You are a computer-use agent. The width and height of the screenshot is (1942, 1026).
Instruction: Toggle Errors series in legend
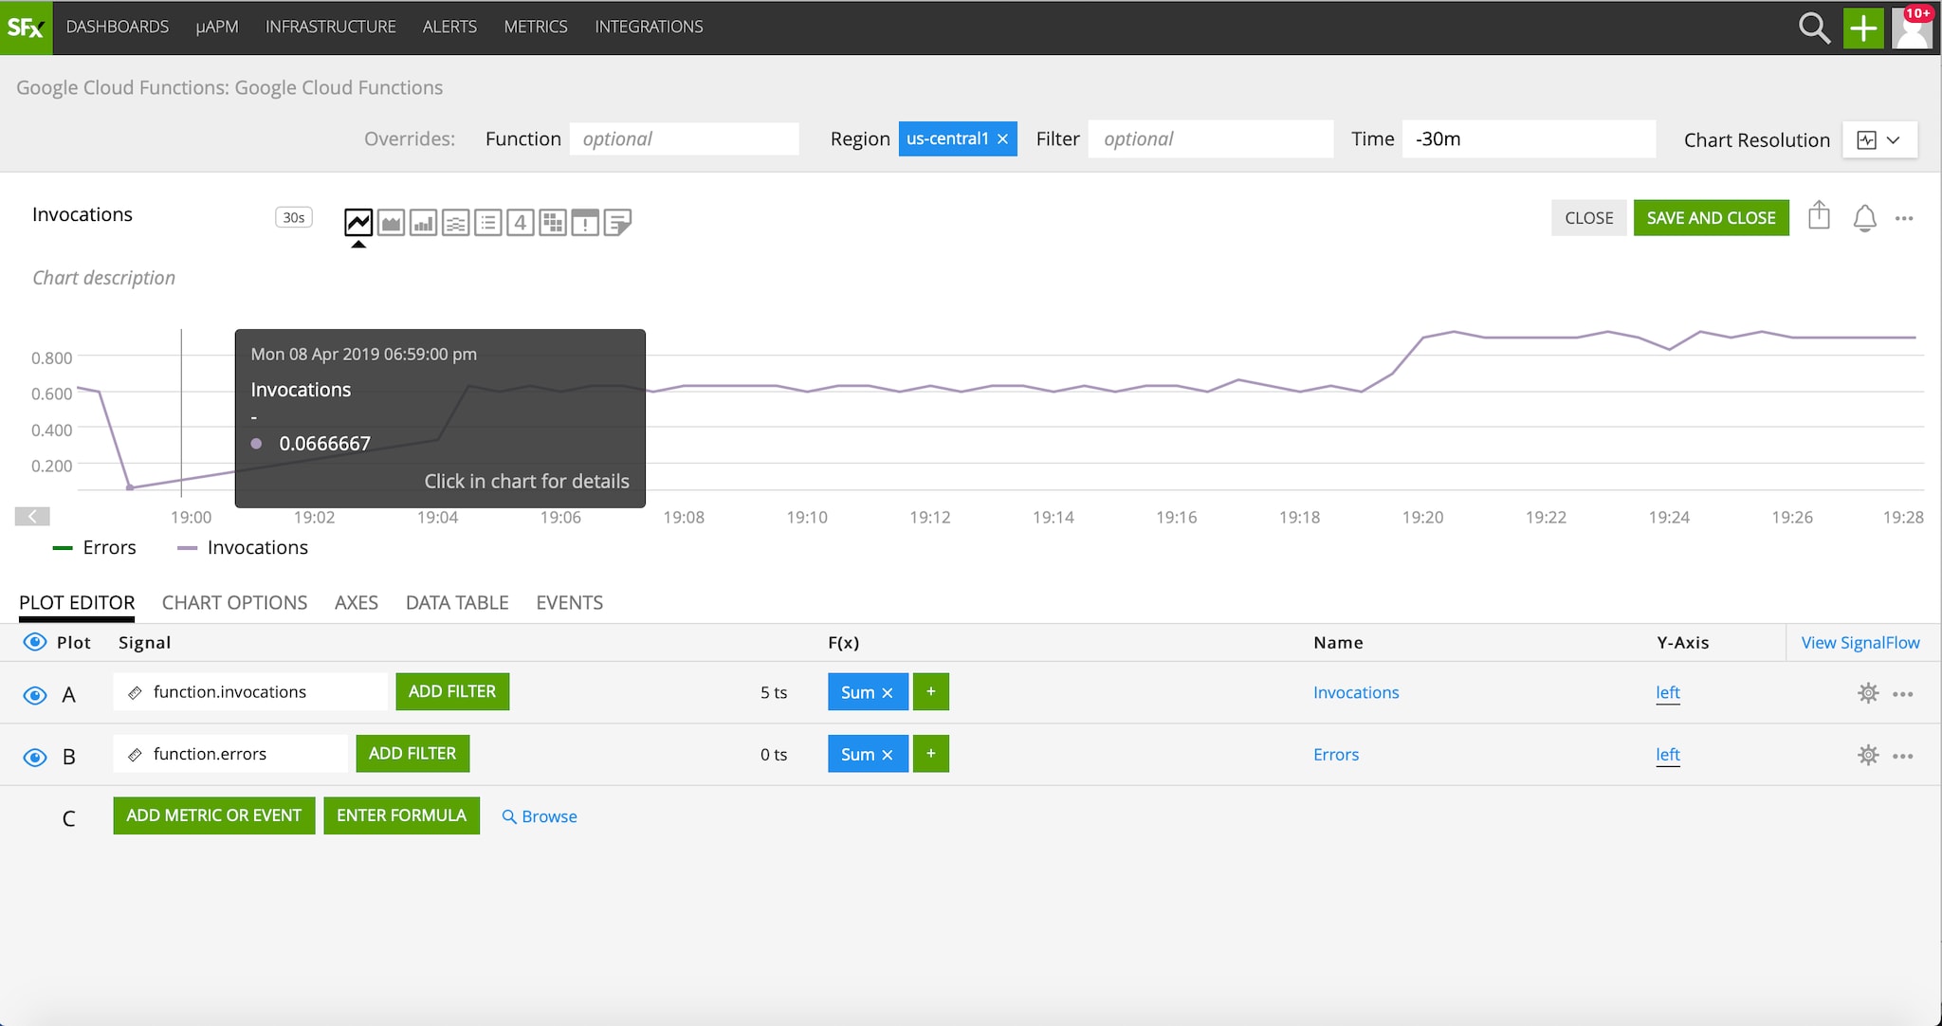(94, 548)
